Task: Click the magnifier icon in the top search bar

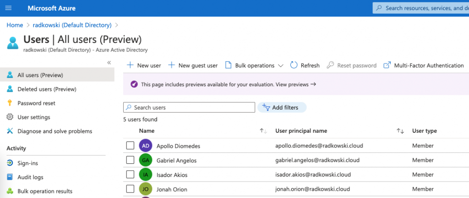Action: (379, 8)
